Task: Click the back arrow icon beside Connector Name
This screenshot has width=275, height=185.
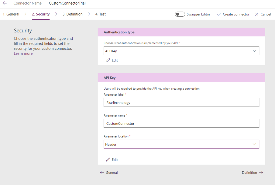Action: coord(5,3)
